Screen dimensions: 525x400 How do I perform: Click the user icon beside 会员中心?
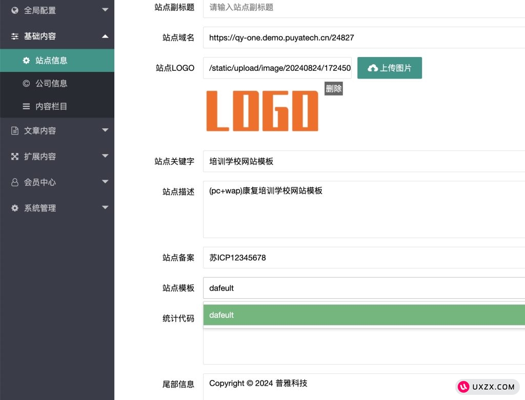[x=15, y=182]
